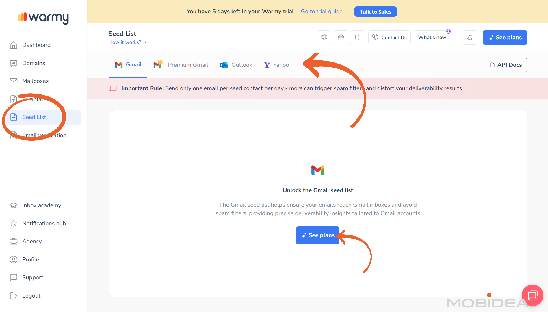
Task: Click the megaphone announcements icon
Action: coord(324,38)
